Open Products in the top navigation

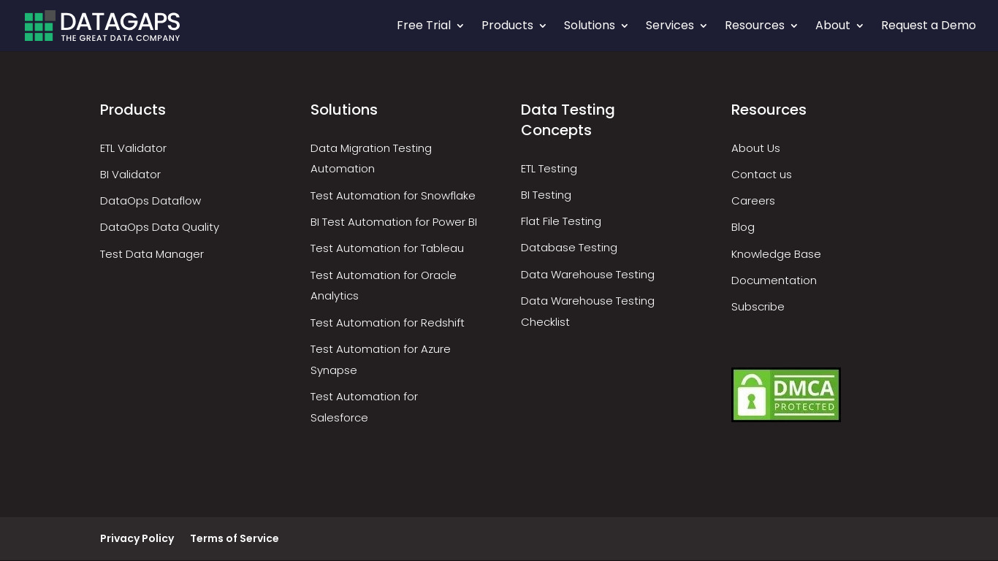(x=507, y=26)
